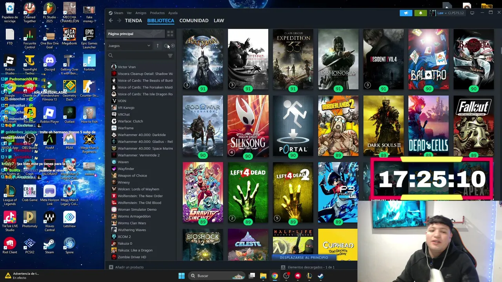
Task: Click the Steam logo in the menu bar
Action: pyautogui.click(x=111, y=13)
